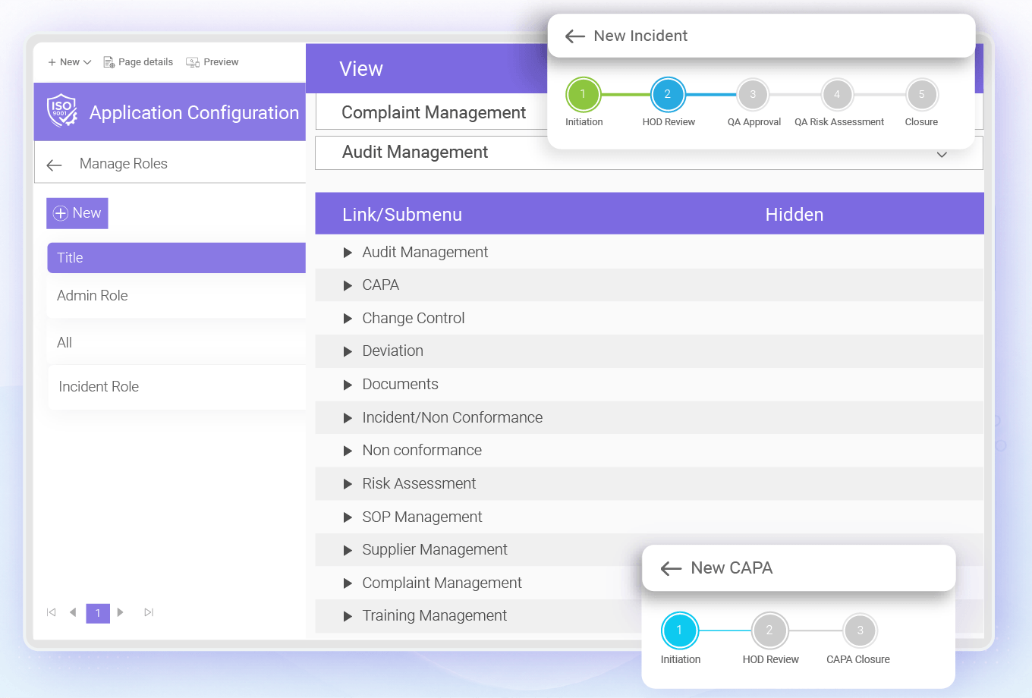Expand the Training Management triangle
This screenshot has width=1032, height=698.
pyautogui.click(x=348, y=617)
